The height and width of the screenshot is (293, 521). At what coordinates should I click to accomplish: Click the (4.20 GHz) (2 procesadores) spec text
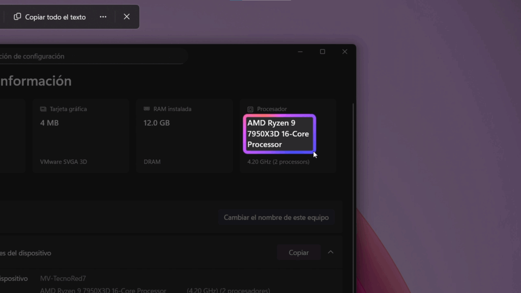tap(228, 290)
